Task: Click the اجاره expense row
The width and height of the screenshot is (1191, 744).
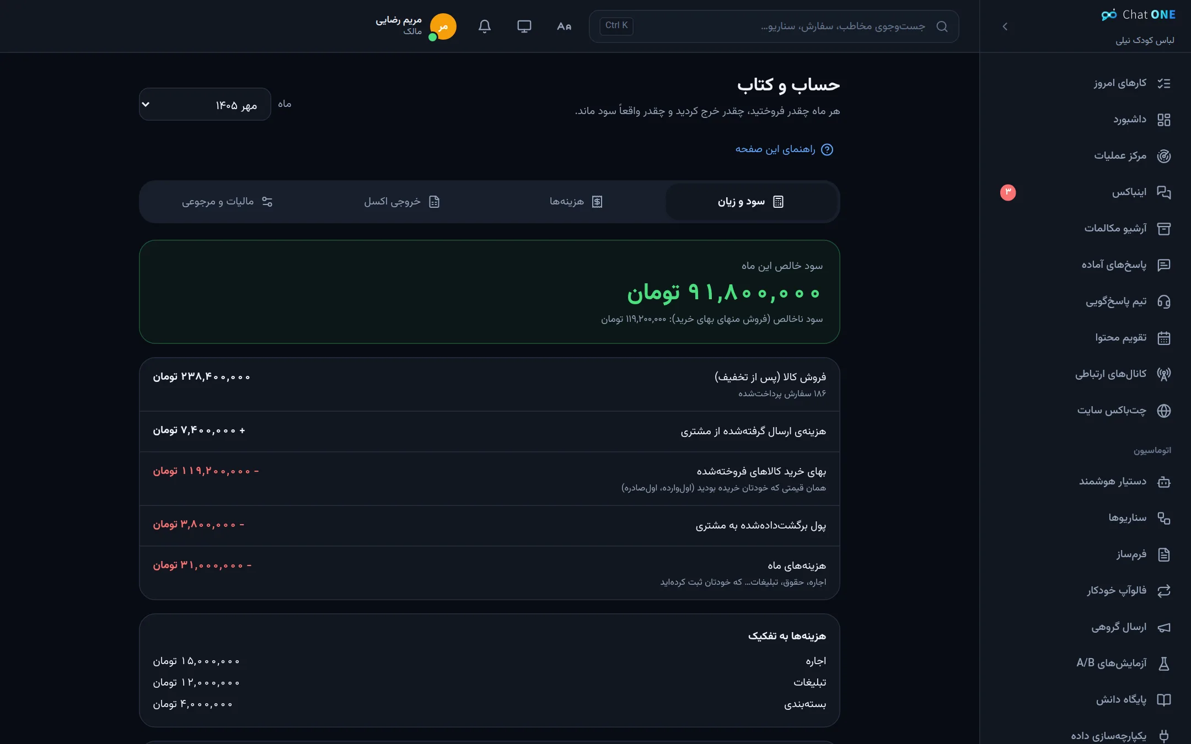Action: (x=490, y=661)
